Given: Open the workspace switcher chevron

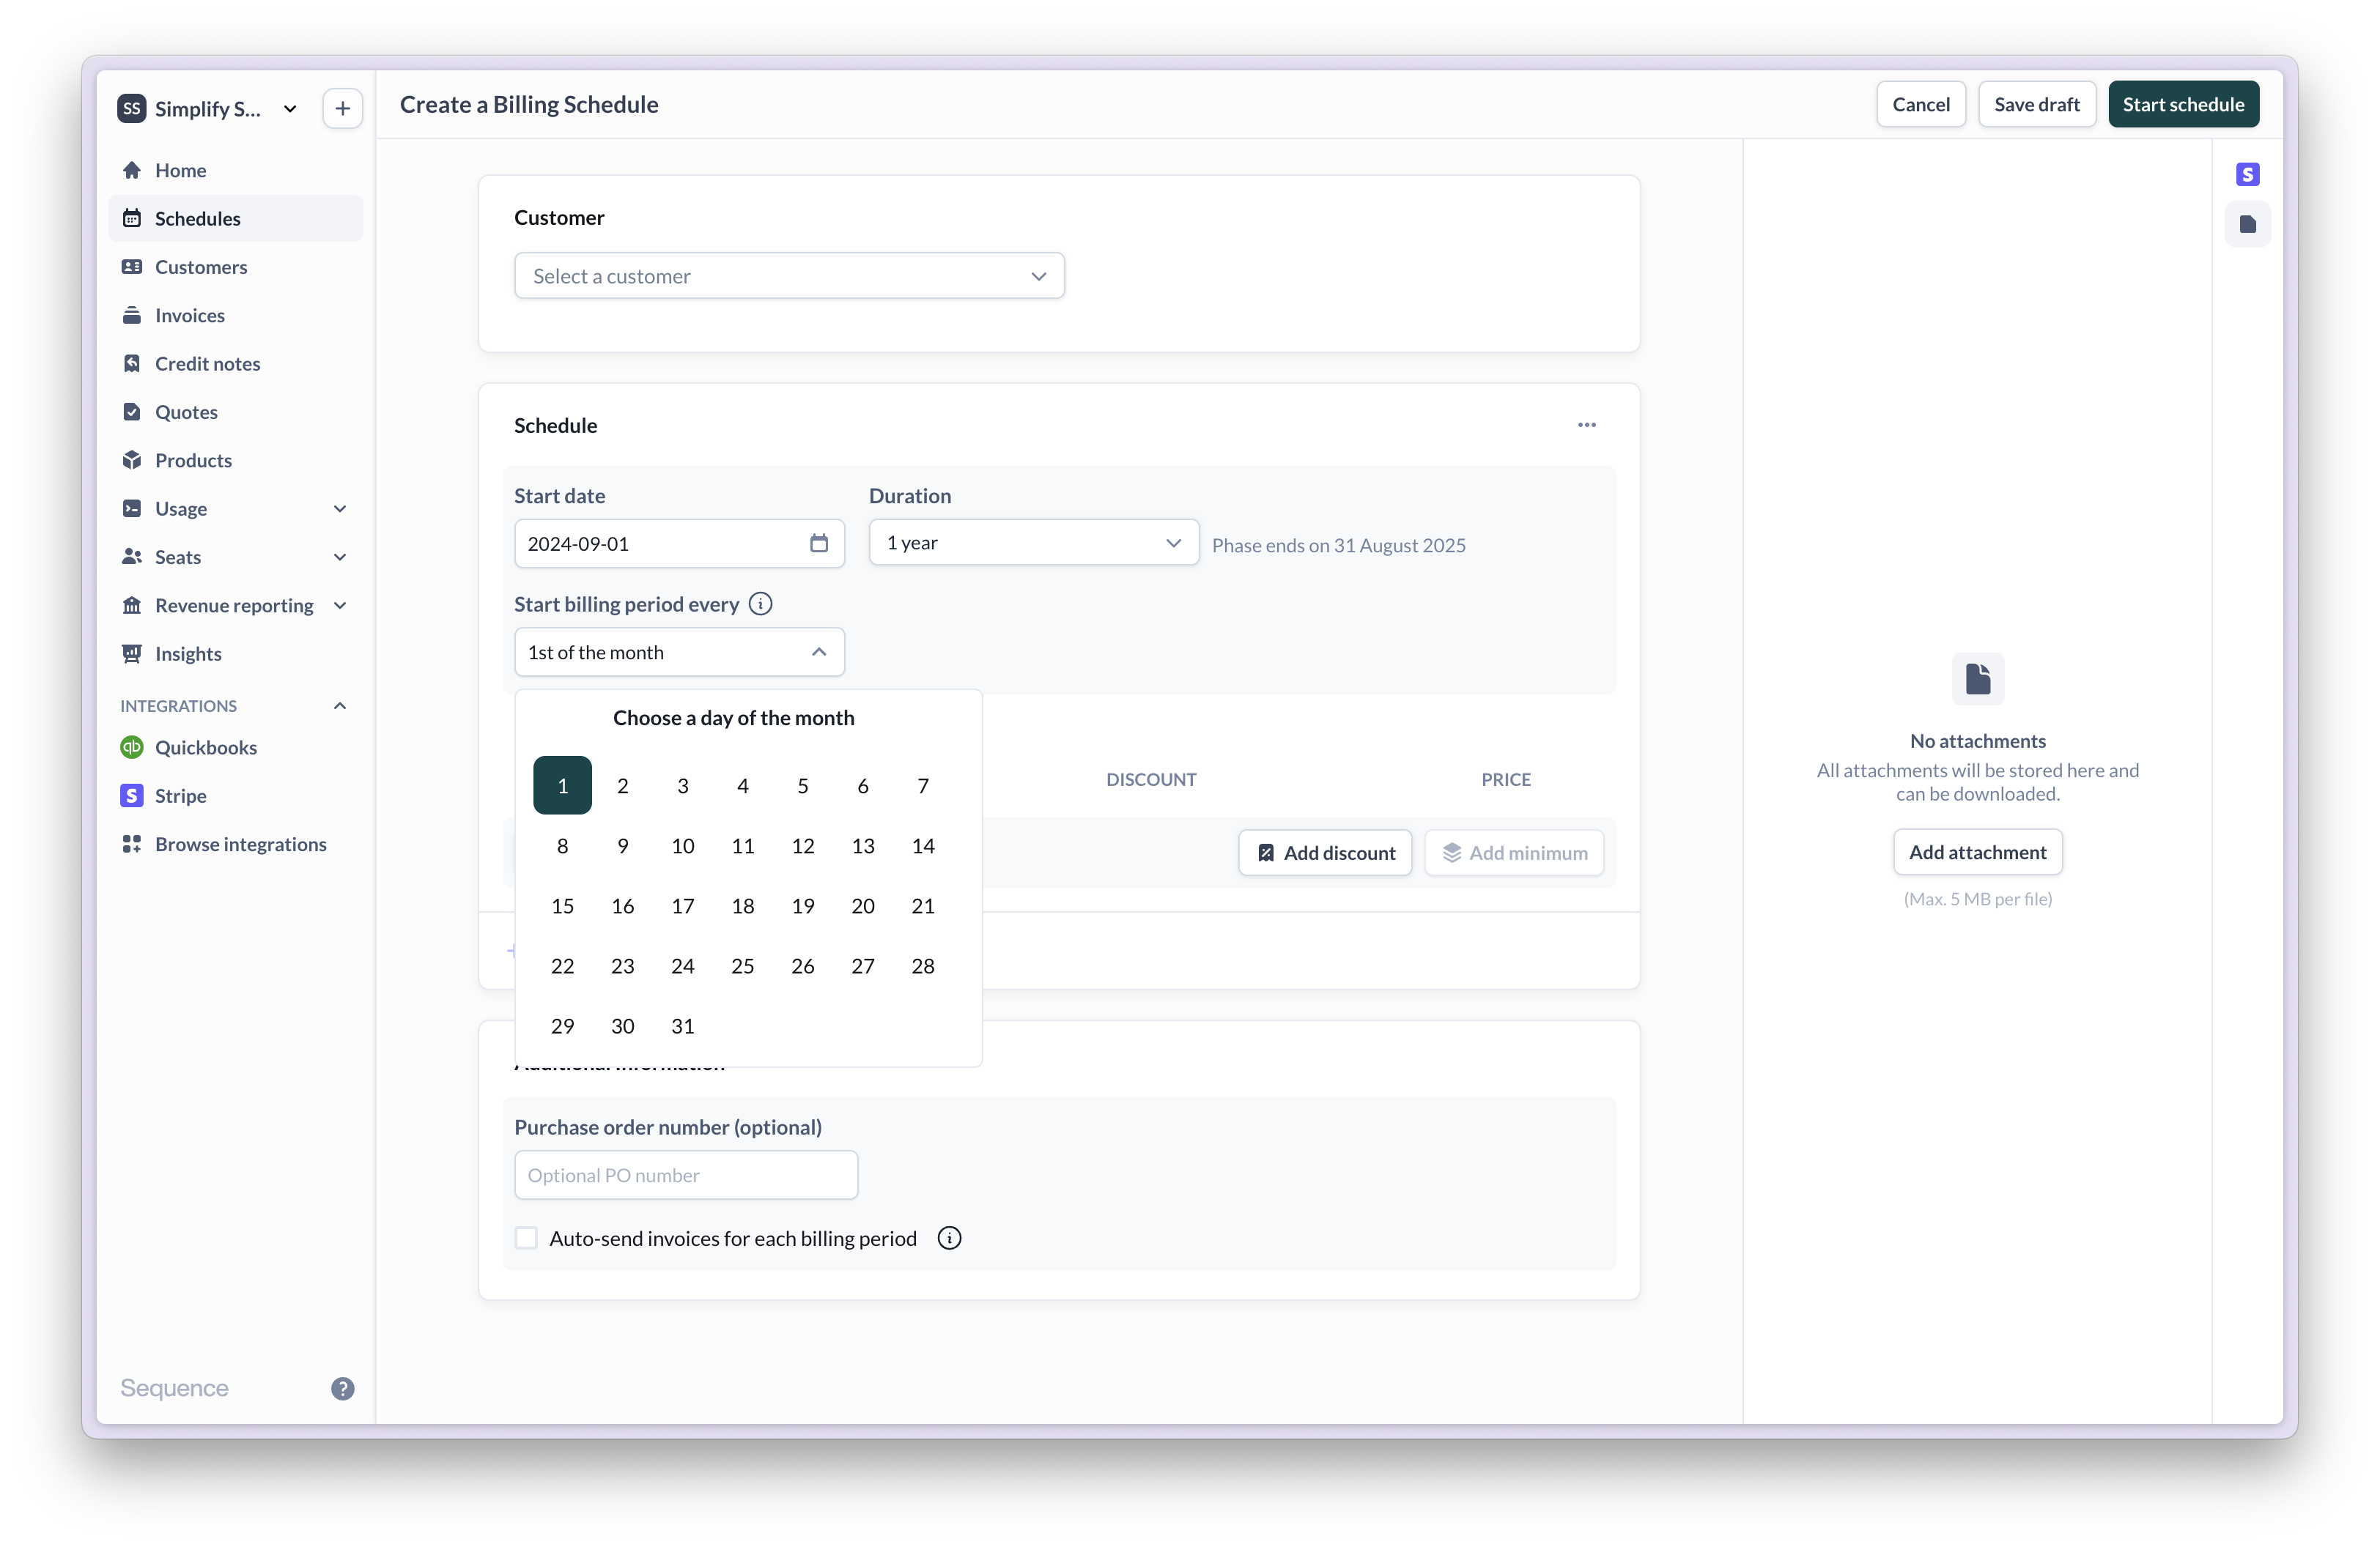Looking at the screenshot, I should click(290, 108).
